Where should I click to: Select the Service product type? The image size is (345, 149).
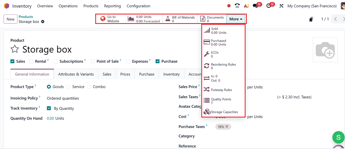pyautogui.click(x=68, y=87)
